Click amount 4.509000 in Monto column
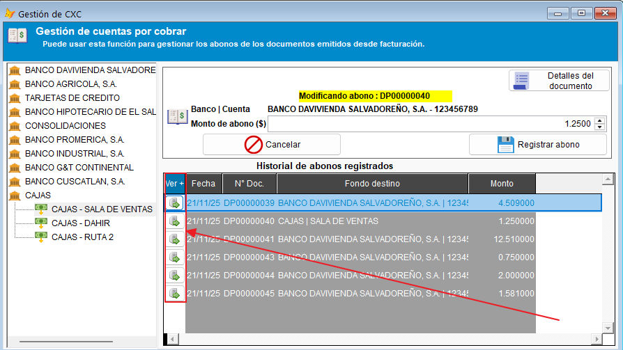623x350 pixels. point(516,203)
